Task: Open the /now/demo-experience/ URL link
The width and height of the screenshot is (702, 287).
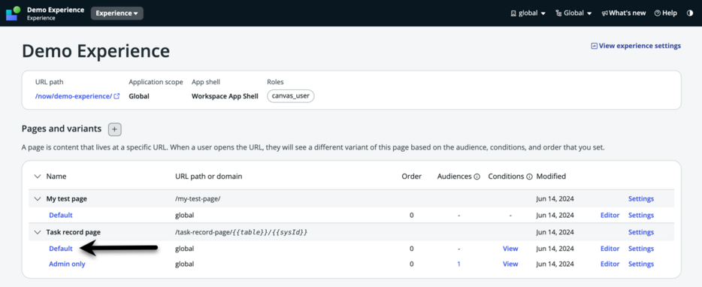Action: pos(77,96)
